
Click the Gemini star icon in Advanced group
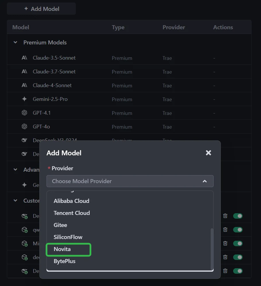tap(24, 185)
